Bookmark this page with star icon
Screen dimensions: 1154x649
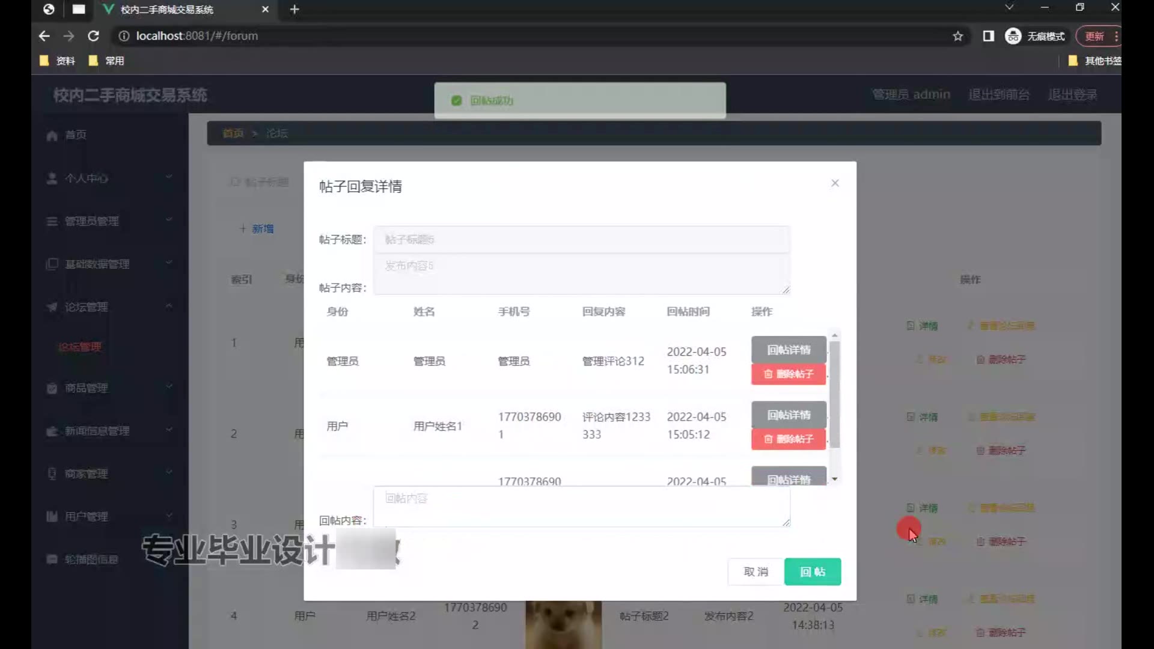957,36
